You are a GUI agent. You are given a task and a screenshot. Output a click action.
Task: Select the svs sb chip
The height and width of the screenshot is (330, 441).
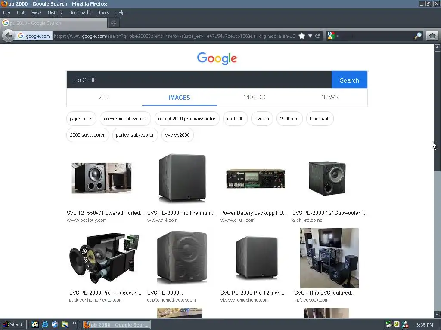click(262, 119)
